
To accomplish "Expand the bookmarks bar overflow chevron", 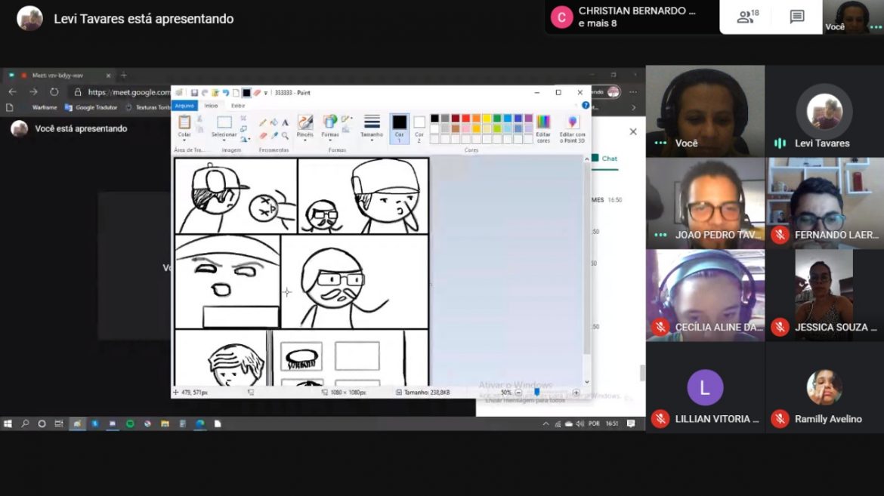I will (x=633, y=107).
